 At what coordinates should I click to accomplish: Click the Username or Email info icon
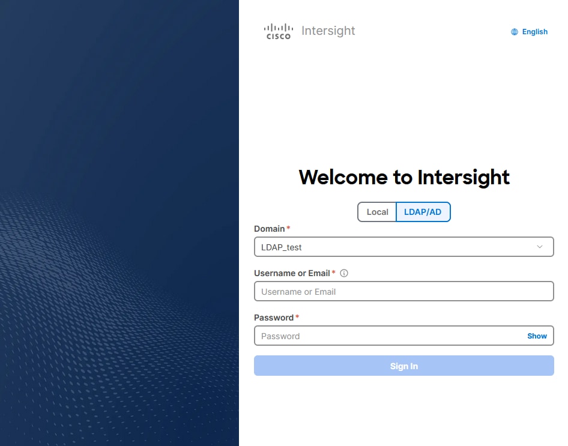[344, 273]
